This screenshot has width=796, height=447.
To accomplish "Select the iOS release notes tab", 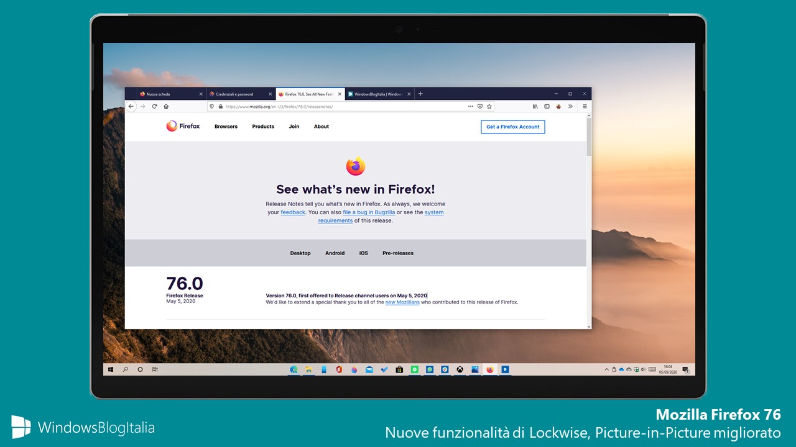I will coord(364,253).
